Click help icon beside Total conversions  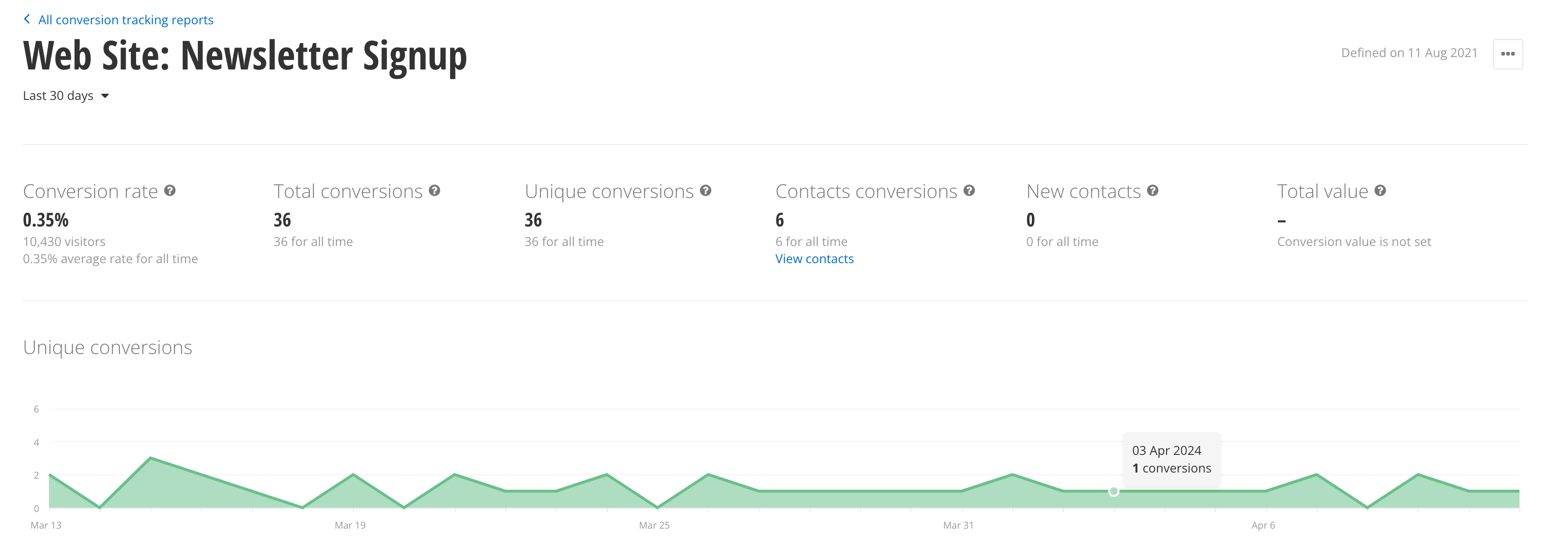coord(435,191)
